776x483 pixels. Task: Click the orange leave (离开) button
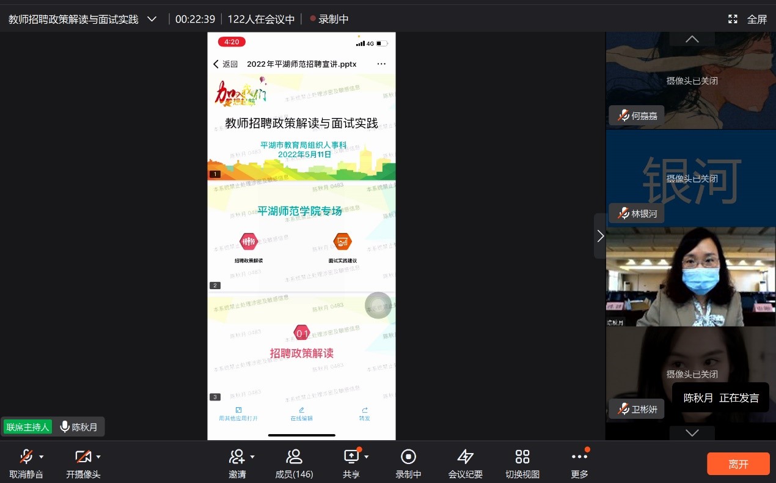[738, 464]
